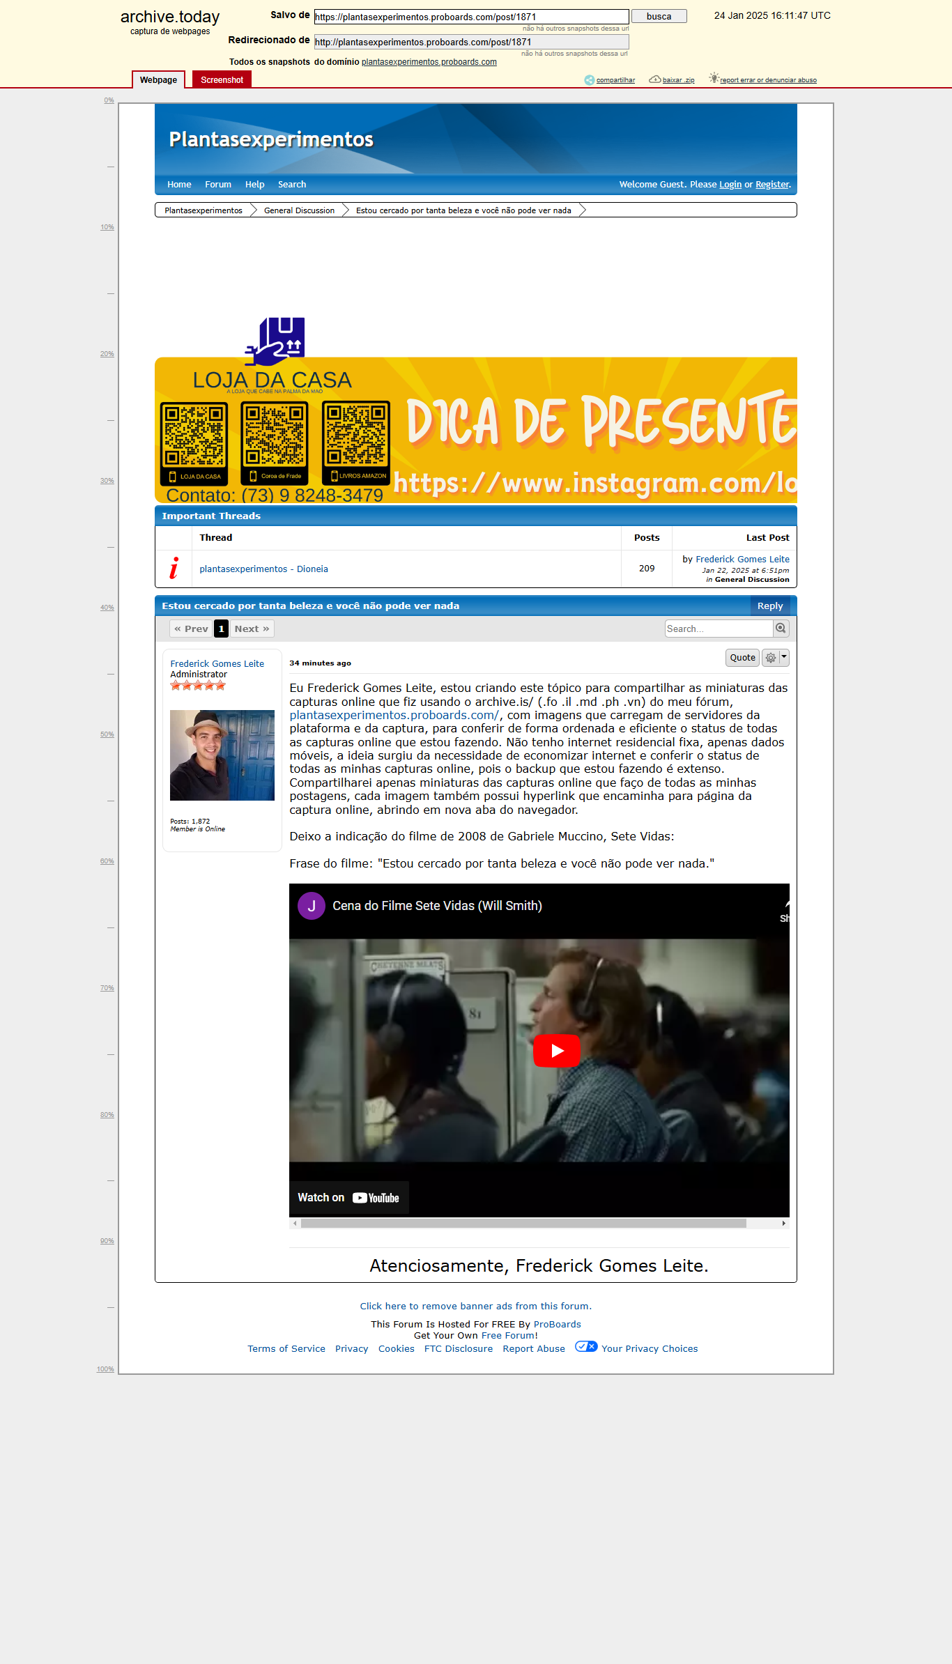Click the Next page button
952x1664 pixels.
252,629
